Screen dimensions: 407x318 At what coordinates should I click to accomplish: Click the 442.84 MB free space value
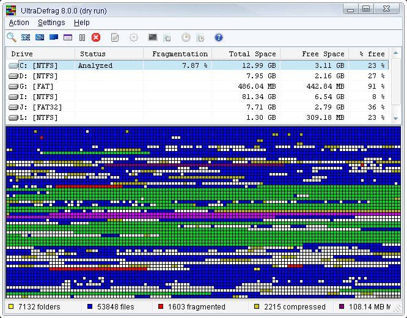326,86
